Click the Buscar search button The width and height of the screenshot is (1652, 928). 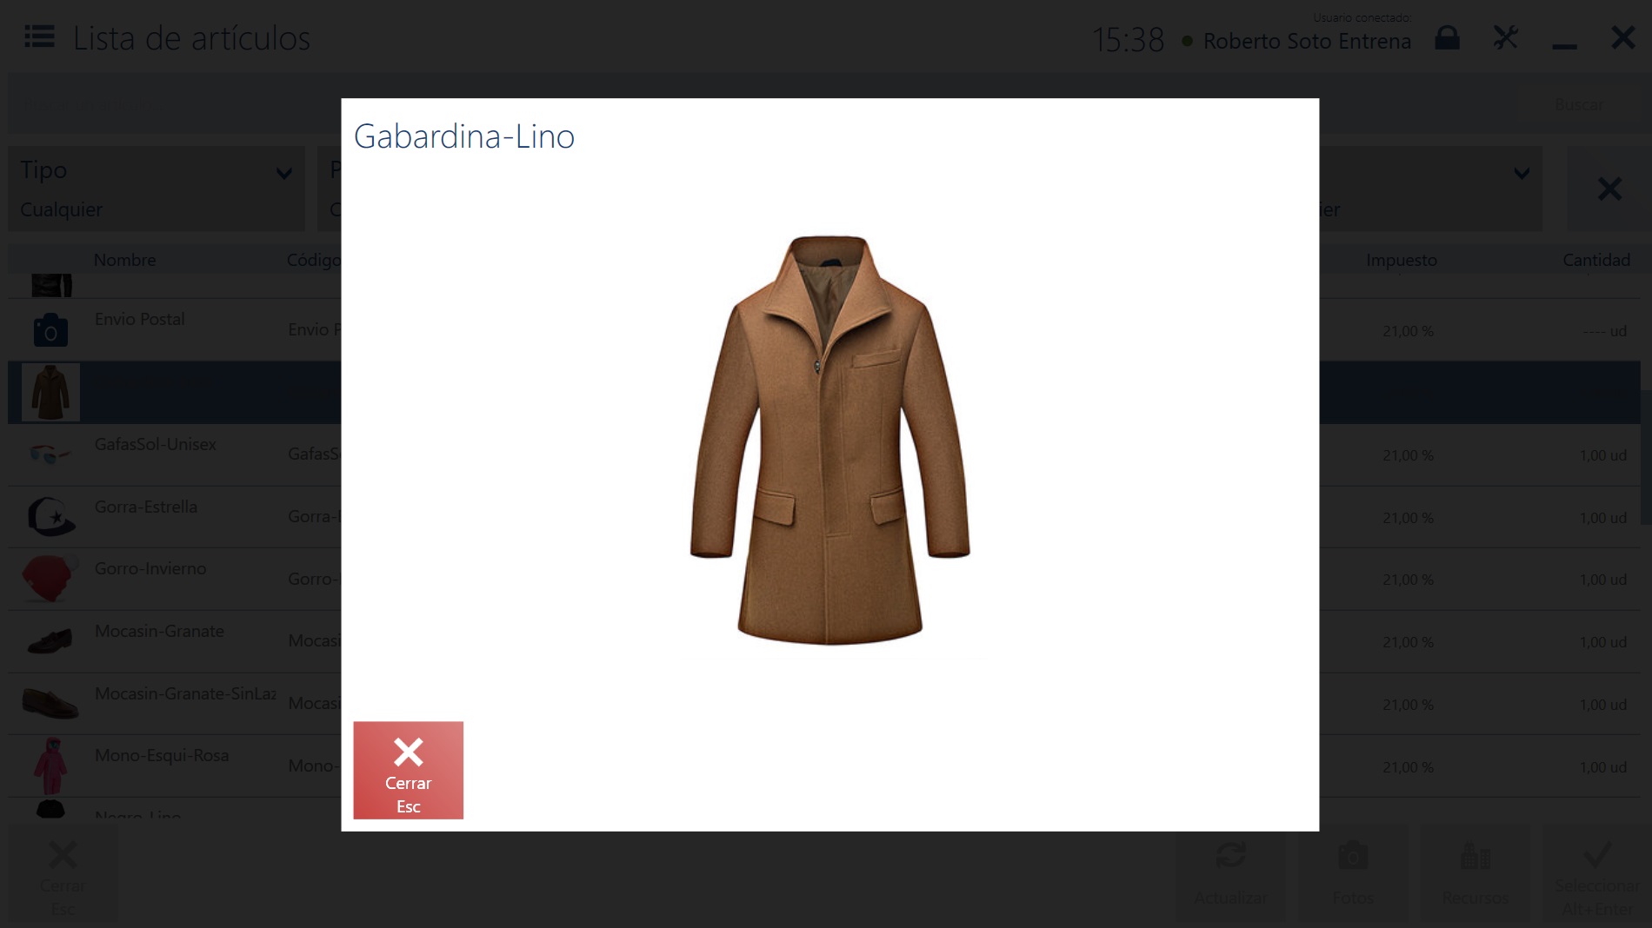(x=1579, y=104)
